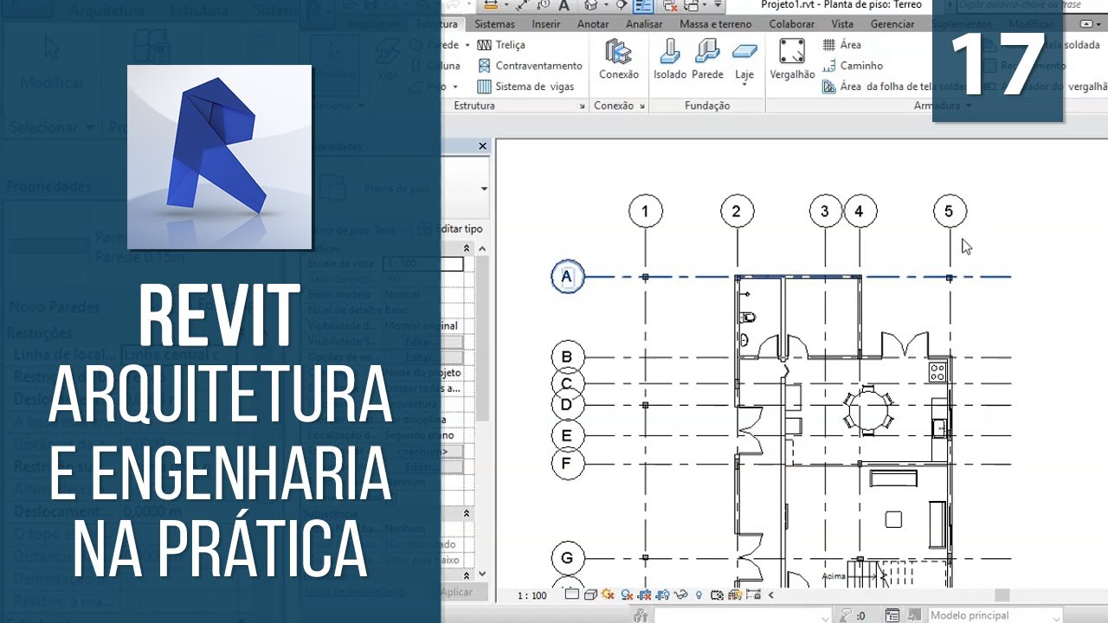Open the Anotar ribbon tab
The image size is (1108, 623).
[x=593, y=24]
